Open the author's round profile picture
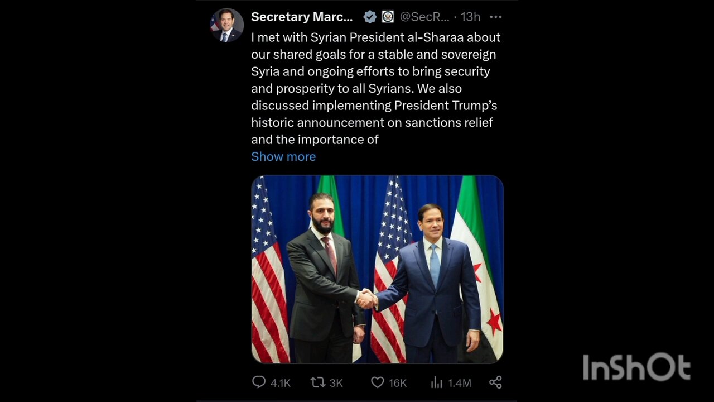This screenshot has width=714, height=402. pyautogui.click(x=227, y=25)
